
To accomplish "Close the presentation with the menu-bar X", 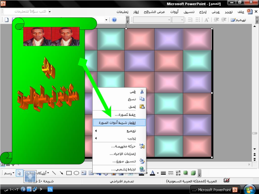I will pyautogui.click(x=256, y=12).
